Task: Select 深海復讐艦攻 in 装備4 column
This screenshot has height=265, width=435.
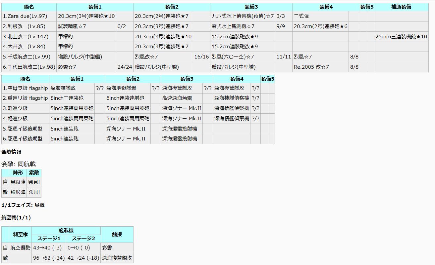Action: 231,88
